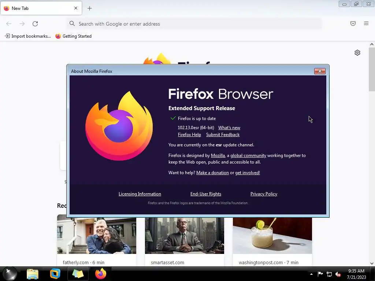Viewport: 375px width, 281px height.
Task: Click the Firefox taskbar icon
Action: click(101, 274)
